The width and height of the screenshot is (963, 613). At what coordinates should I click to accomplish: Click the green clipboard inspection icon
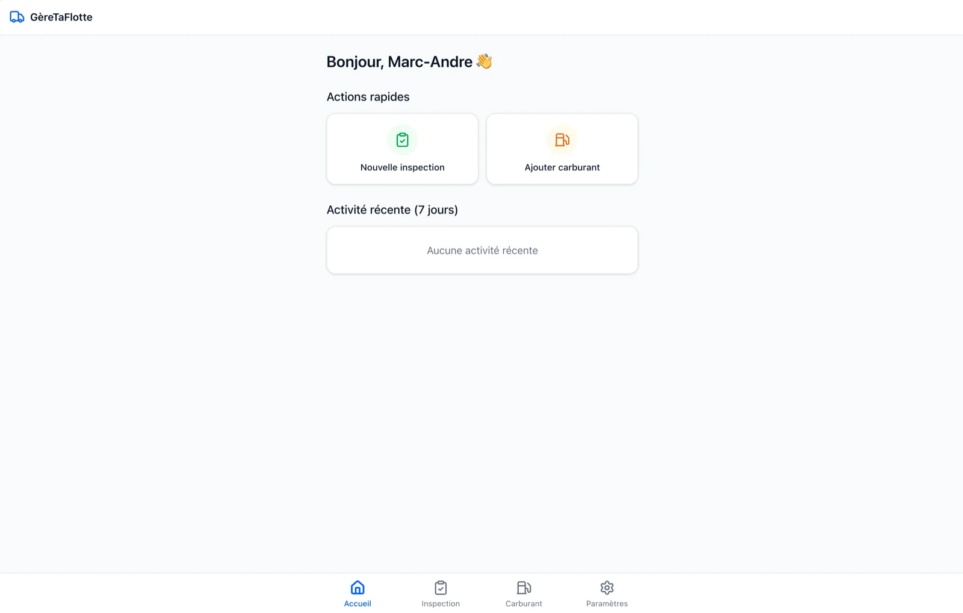point(402,140)
